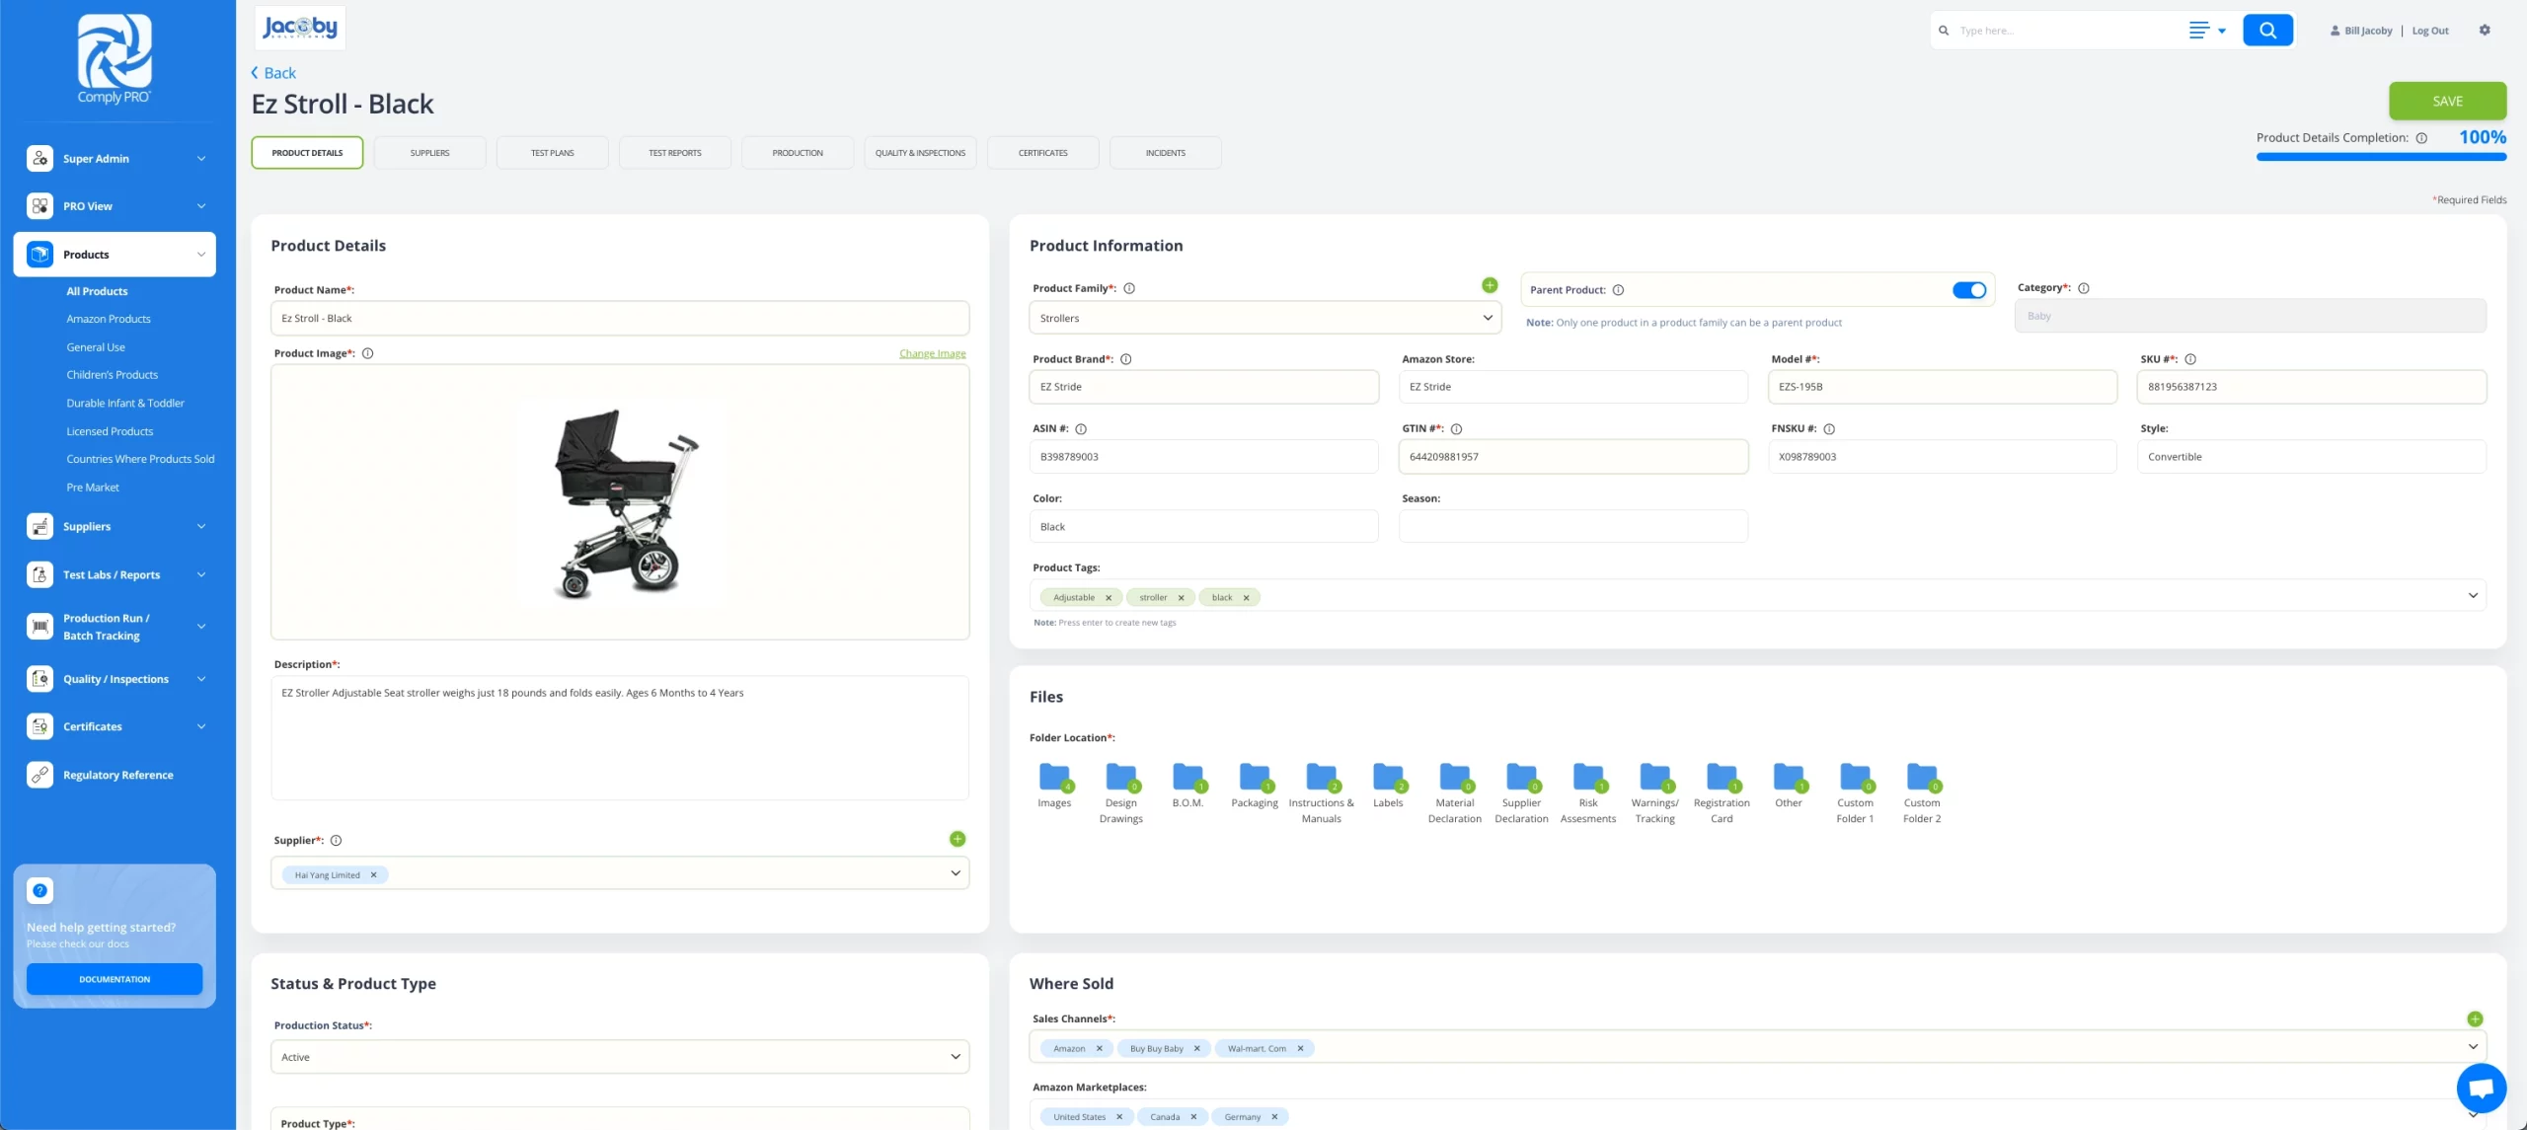Image resolution: width=2527 pixels, height=1130 pixels.
Task: Switch to the Test Reports tab
Action: (x=674, y=153)
